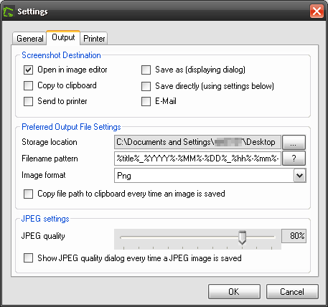This screenshot has width=328, height=307.
Task: Enable Send to printer option
Action: click(x=28, y=101)
